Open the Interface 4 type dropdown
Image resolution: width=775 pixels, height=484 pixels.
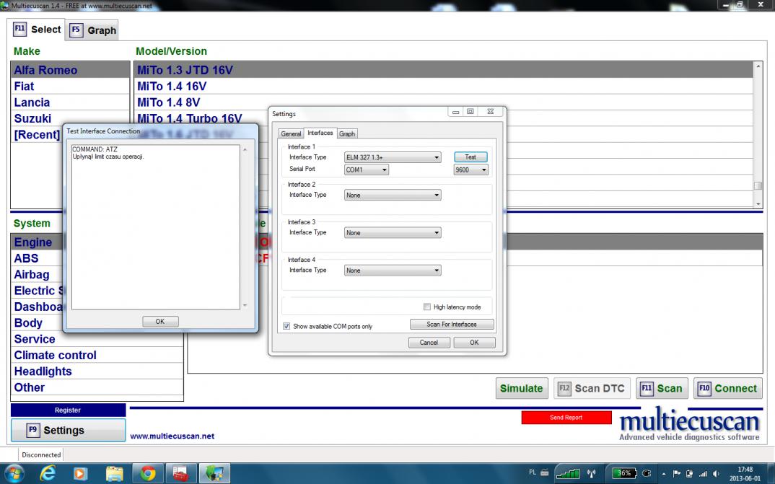393,270
